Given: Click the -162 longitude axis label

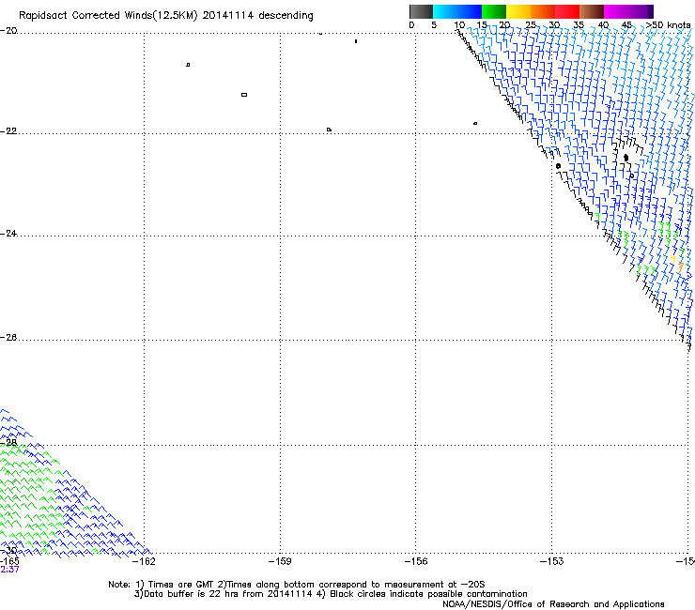Looking at the screenshot, I should pos(144,562).
